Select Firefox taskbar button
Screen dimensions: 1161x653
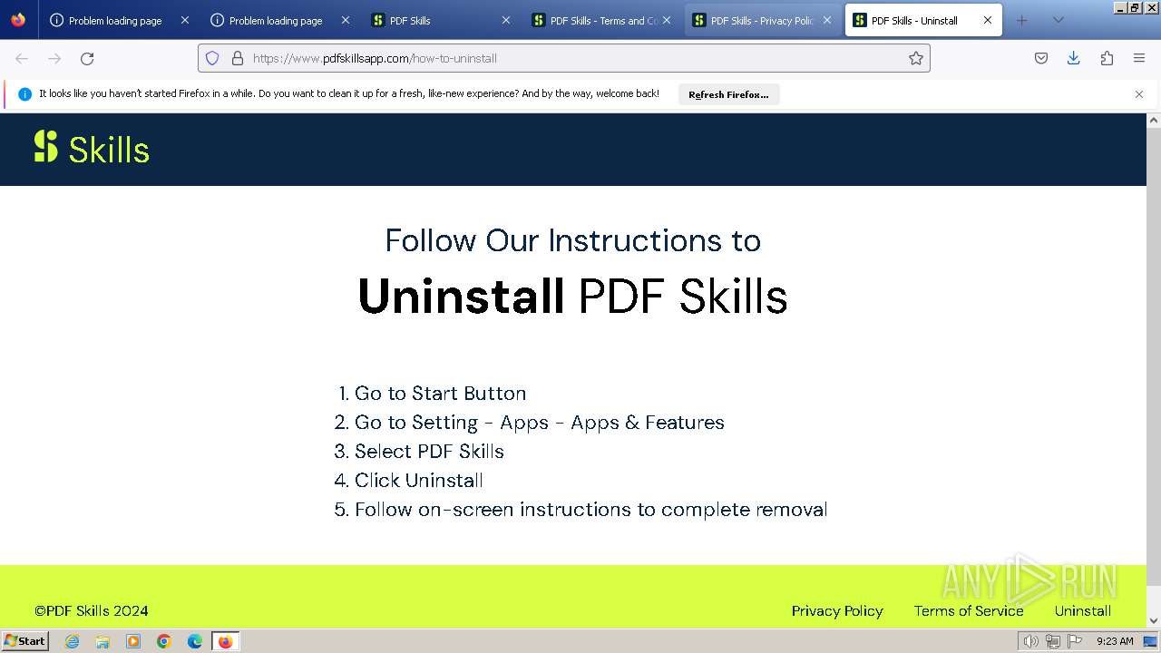[226, 641]
